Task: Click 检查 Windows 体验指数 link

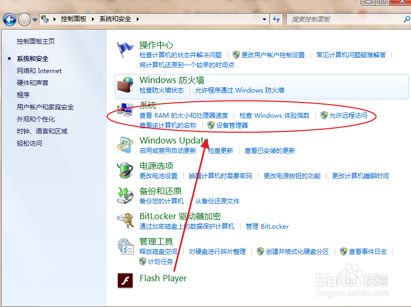Action: click(x=274, y=116)
